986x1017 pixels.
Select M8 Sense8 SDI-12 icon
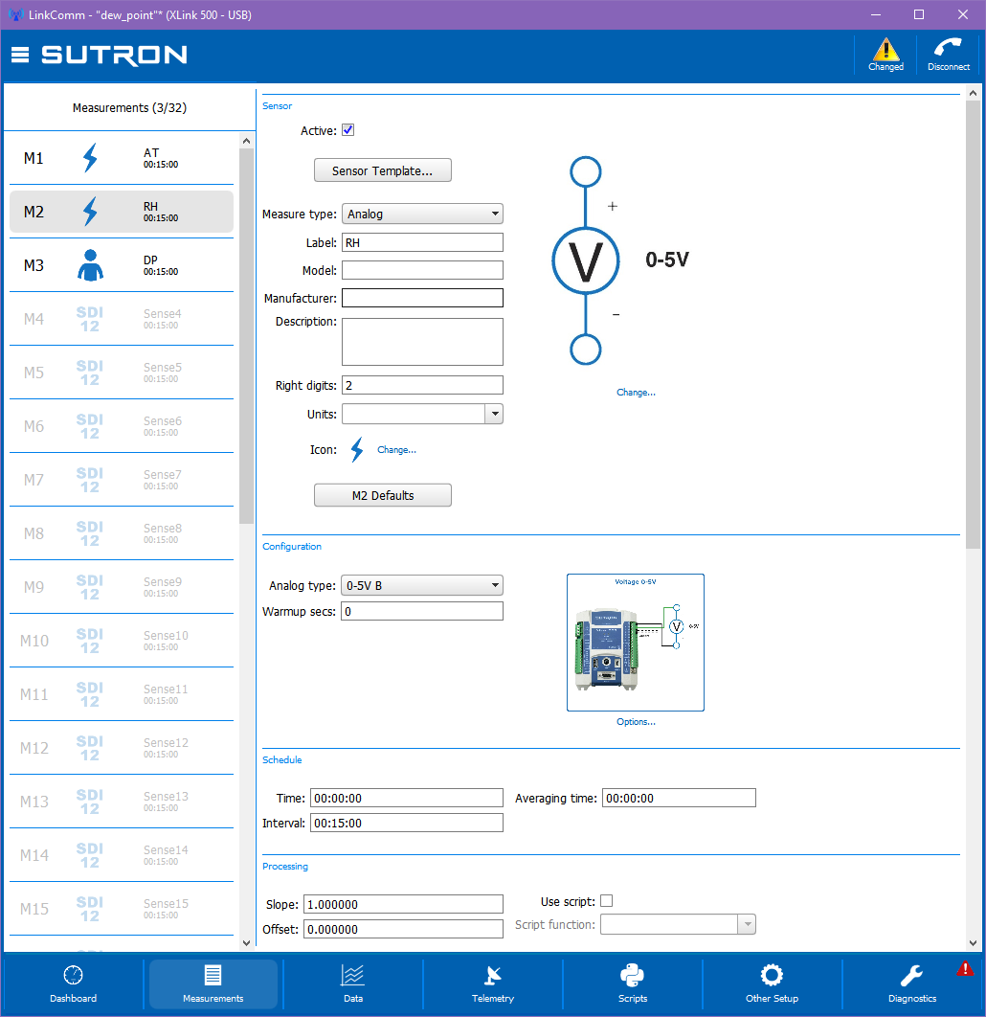pos(89,533)
